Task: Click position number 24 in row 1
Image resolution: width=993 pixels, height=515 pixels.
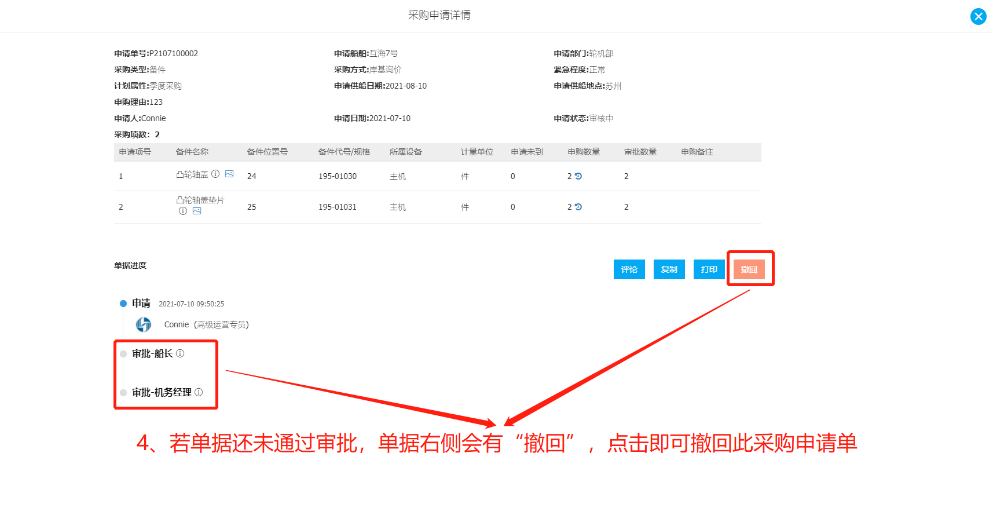Action: tap(252, 176)
